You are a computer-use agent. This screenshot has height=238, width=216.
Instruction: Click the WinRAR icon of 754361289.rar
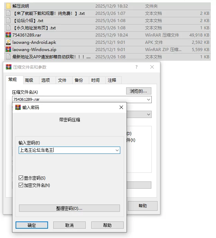(8, 35)
